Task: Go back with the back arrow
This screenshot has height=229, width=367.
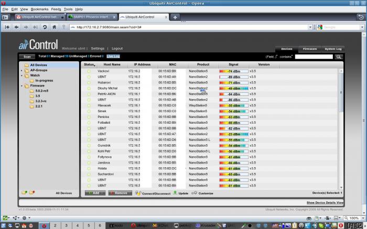Action: [16, 27]
